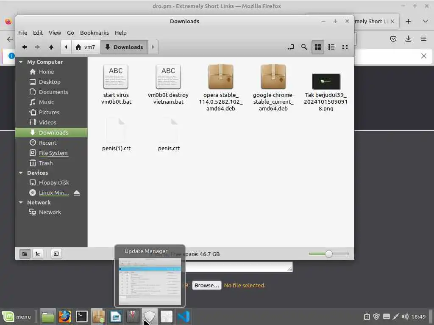Select the Downloads path button
Viewport: 434px width, 325px height.
[x=124, y=47]
